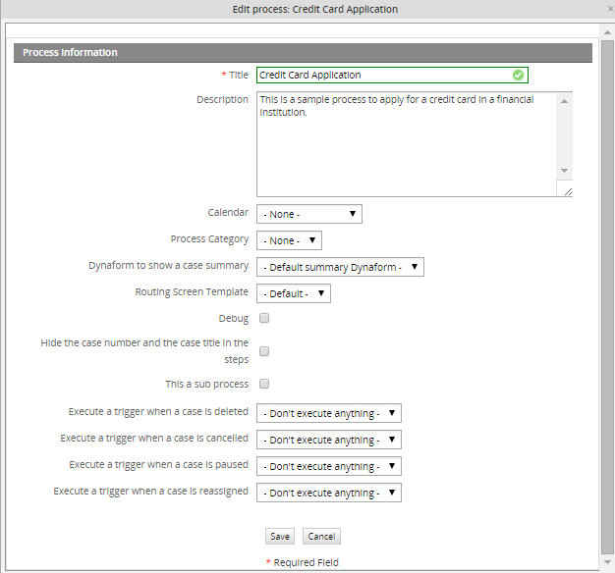
Task: Toggle the This a sub process checkbox
Action: tap(264, 385)
